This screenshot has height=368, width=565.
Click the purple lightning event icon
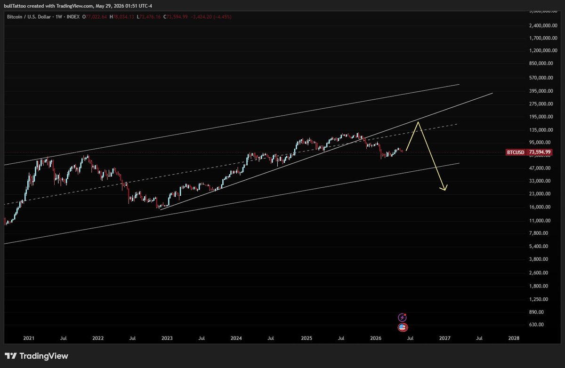coord(402,318)
